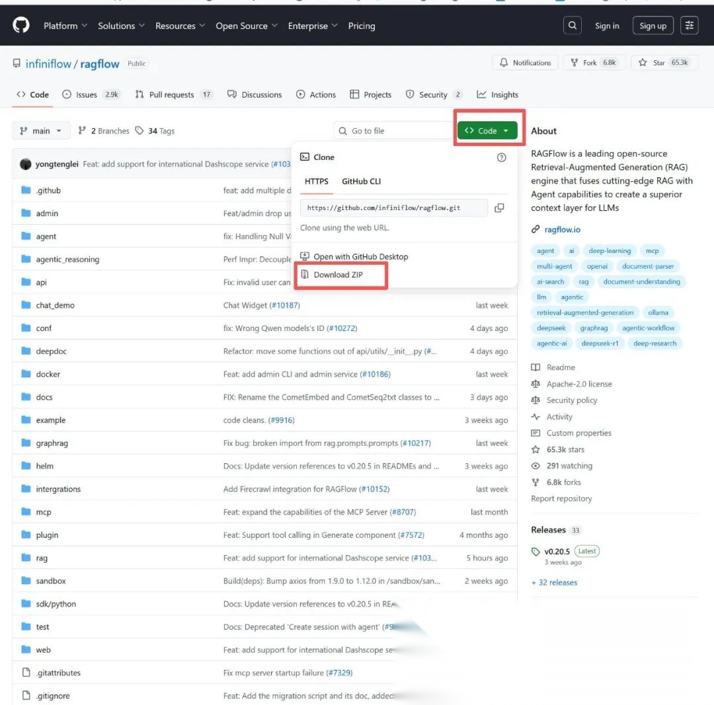The width and height of the screenshot is (714, 705).
Task: Expand the Resources menu
Action: 180,26
